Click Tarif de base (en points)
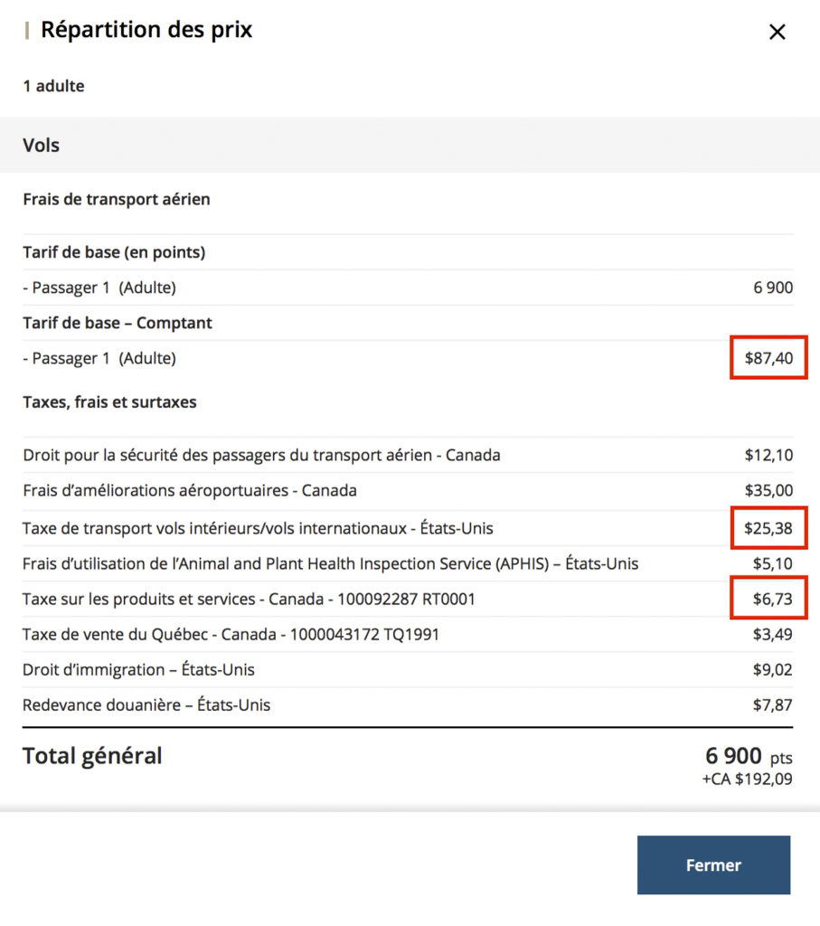This screenshot has height=926, width=820. pos(114,252)
